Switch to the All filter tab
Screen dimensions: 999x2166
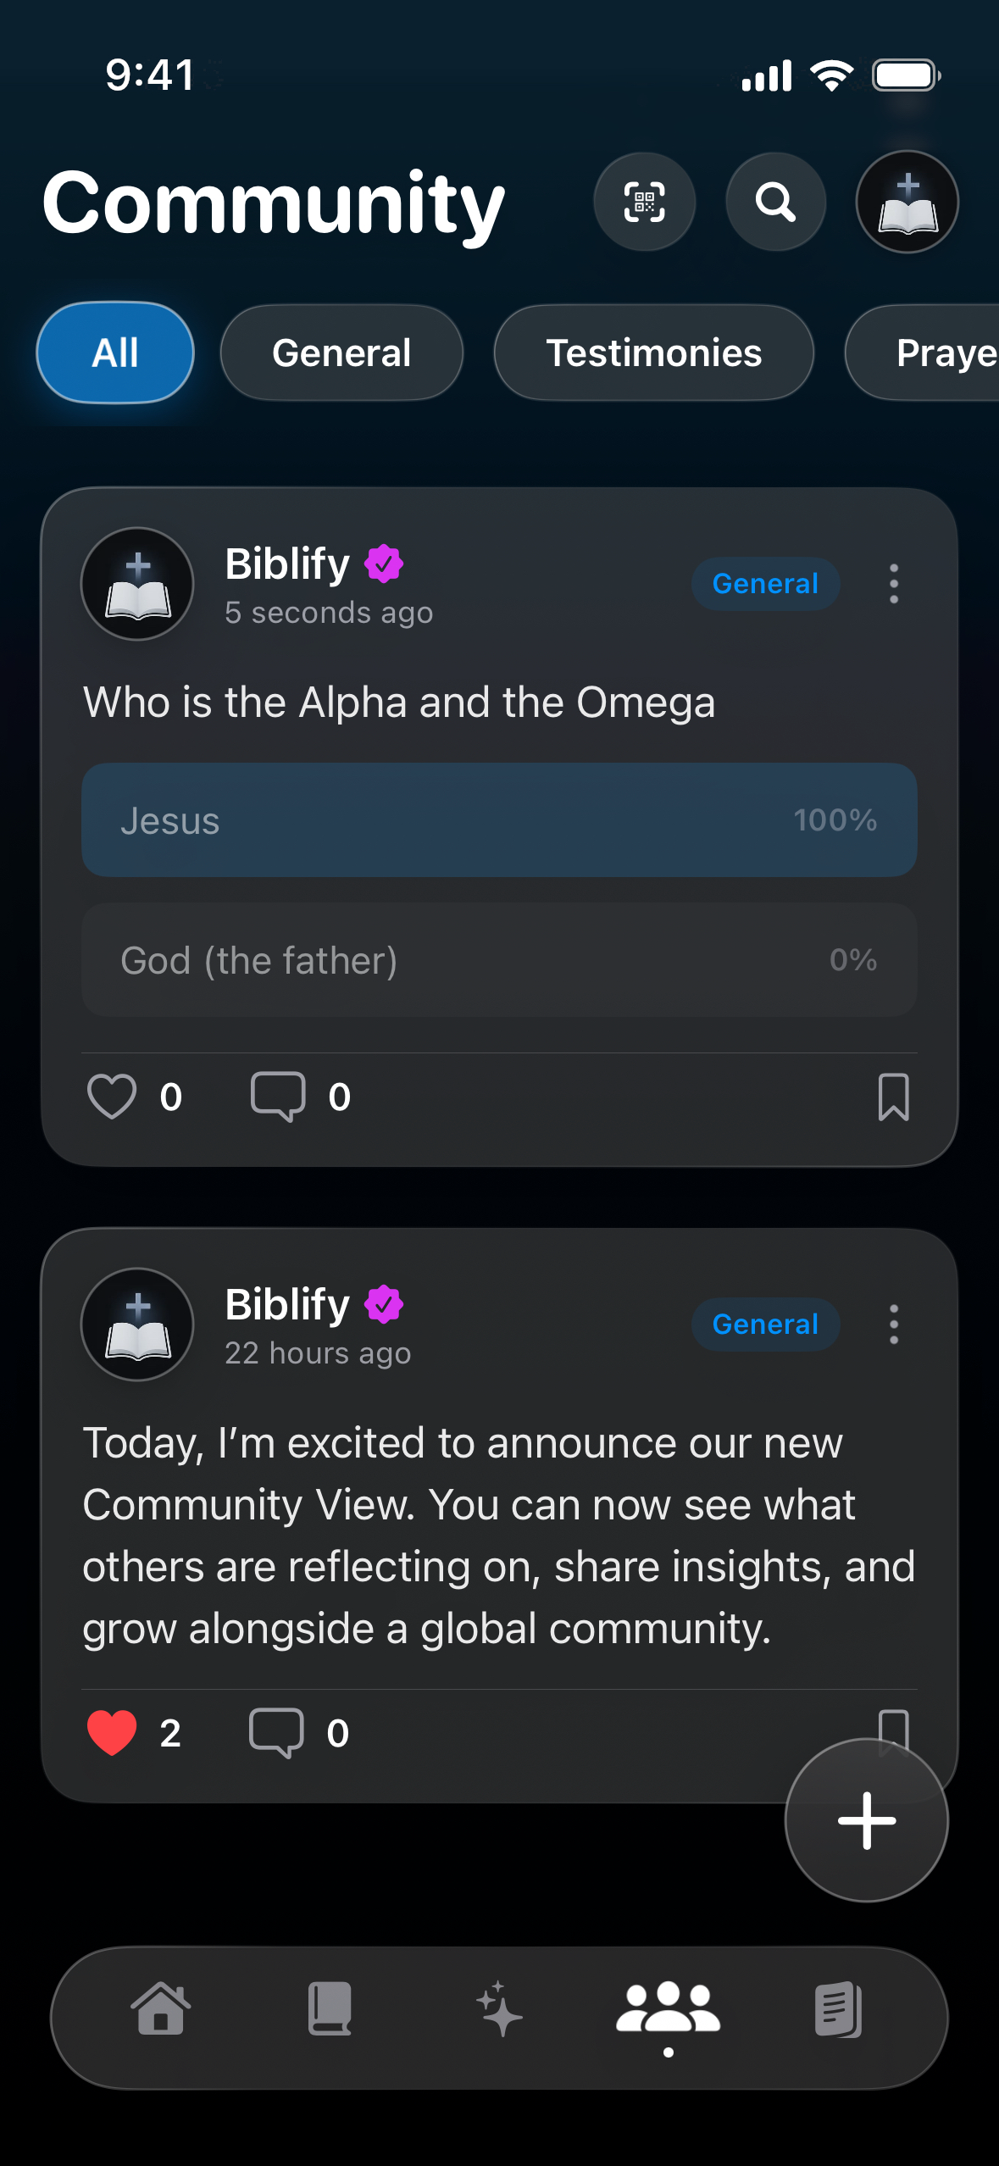115,353
